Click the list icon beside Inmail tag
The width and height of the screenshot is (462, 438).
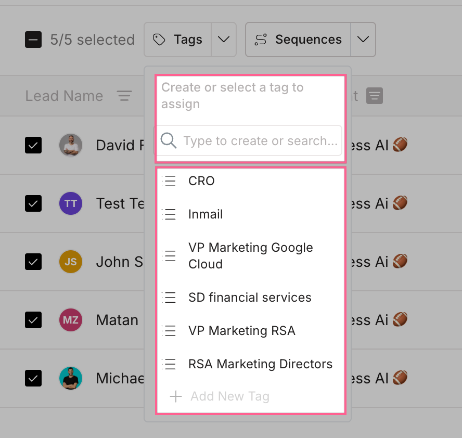[169, 214]
